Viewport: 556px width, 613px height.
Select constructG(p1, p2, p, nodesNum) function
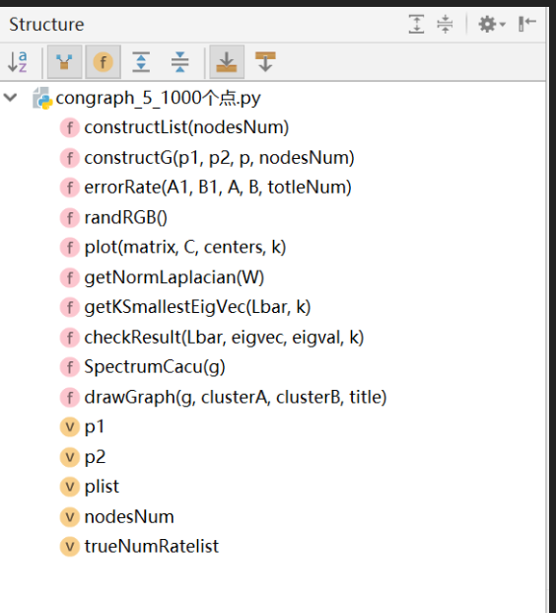tap(219, 158)
